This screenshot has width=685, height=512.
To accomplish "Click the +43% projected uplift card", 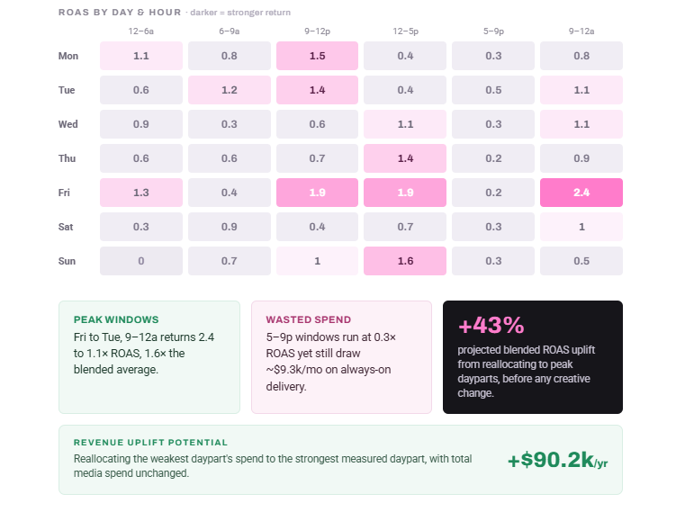I will tap(533, 357).
